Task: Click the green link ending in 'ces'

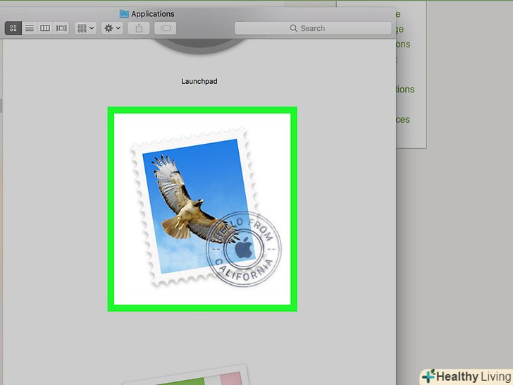Action: tap(403, 119)
